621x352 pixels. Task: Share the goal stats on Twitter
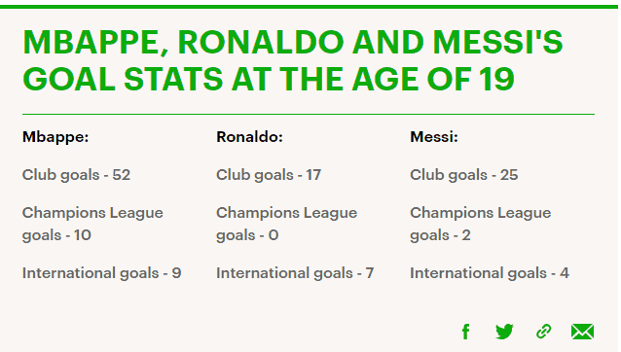504,332
